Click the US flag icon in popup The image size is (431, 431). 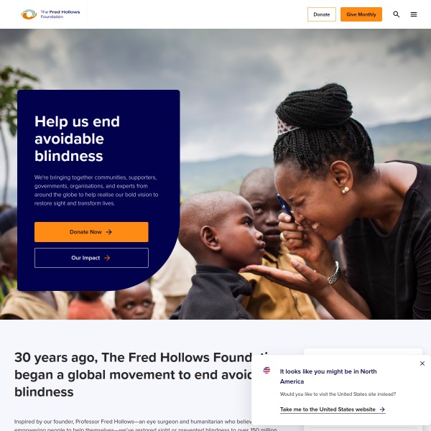(x=267, y=370)
